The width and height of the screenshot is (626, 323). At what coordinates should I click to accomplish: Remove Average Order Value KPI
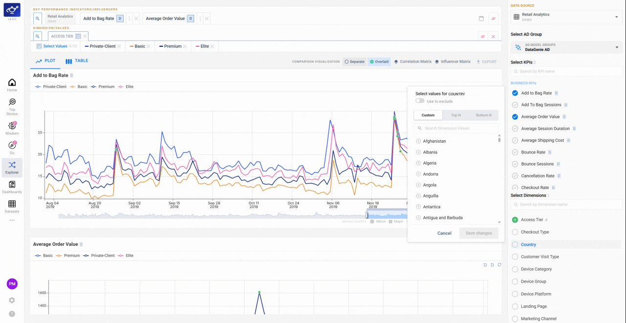(207, 19)
